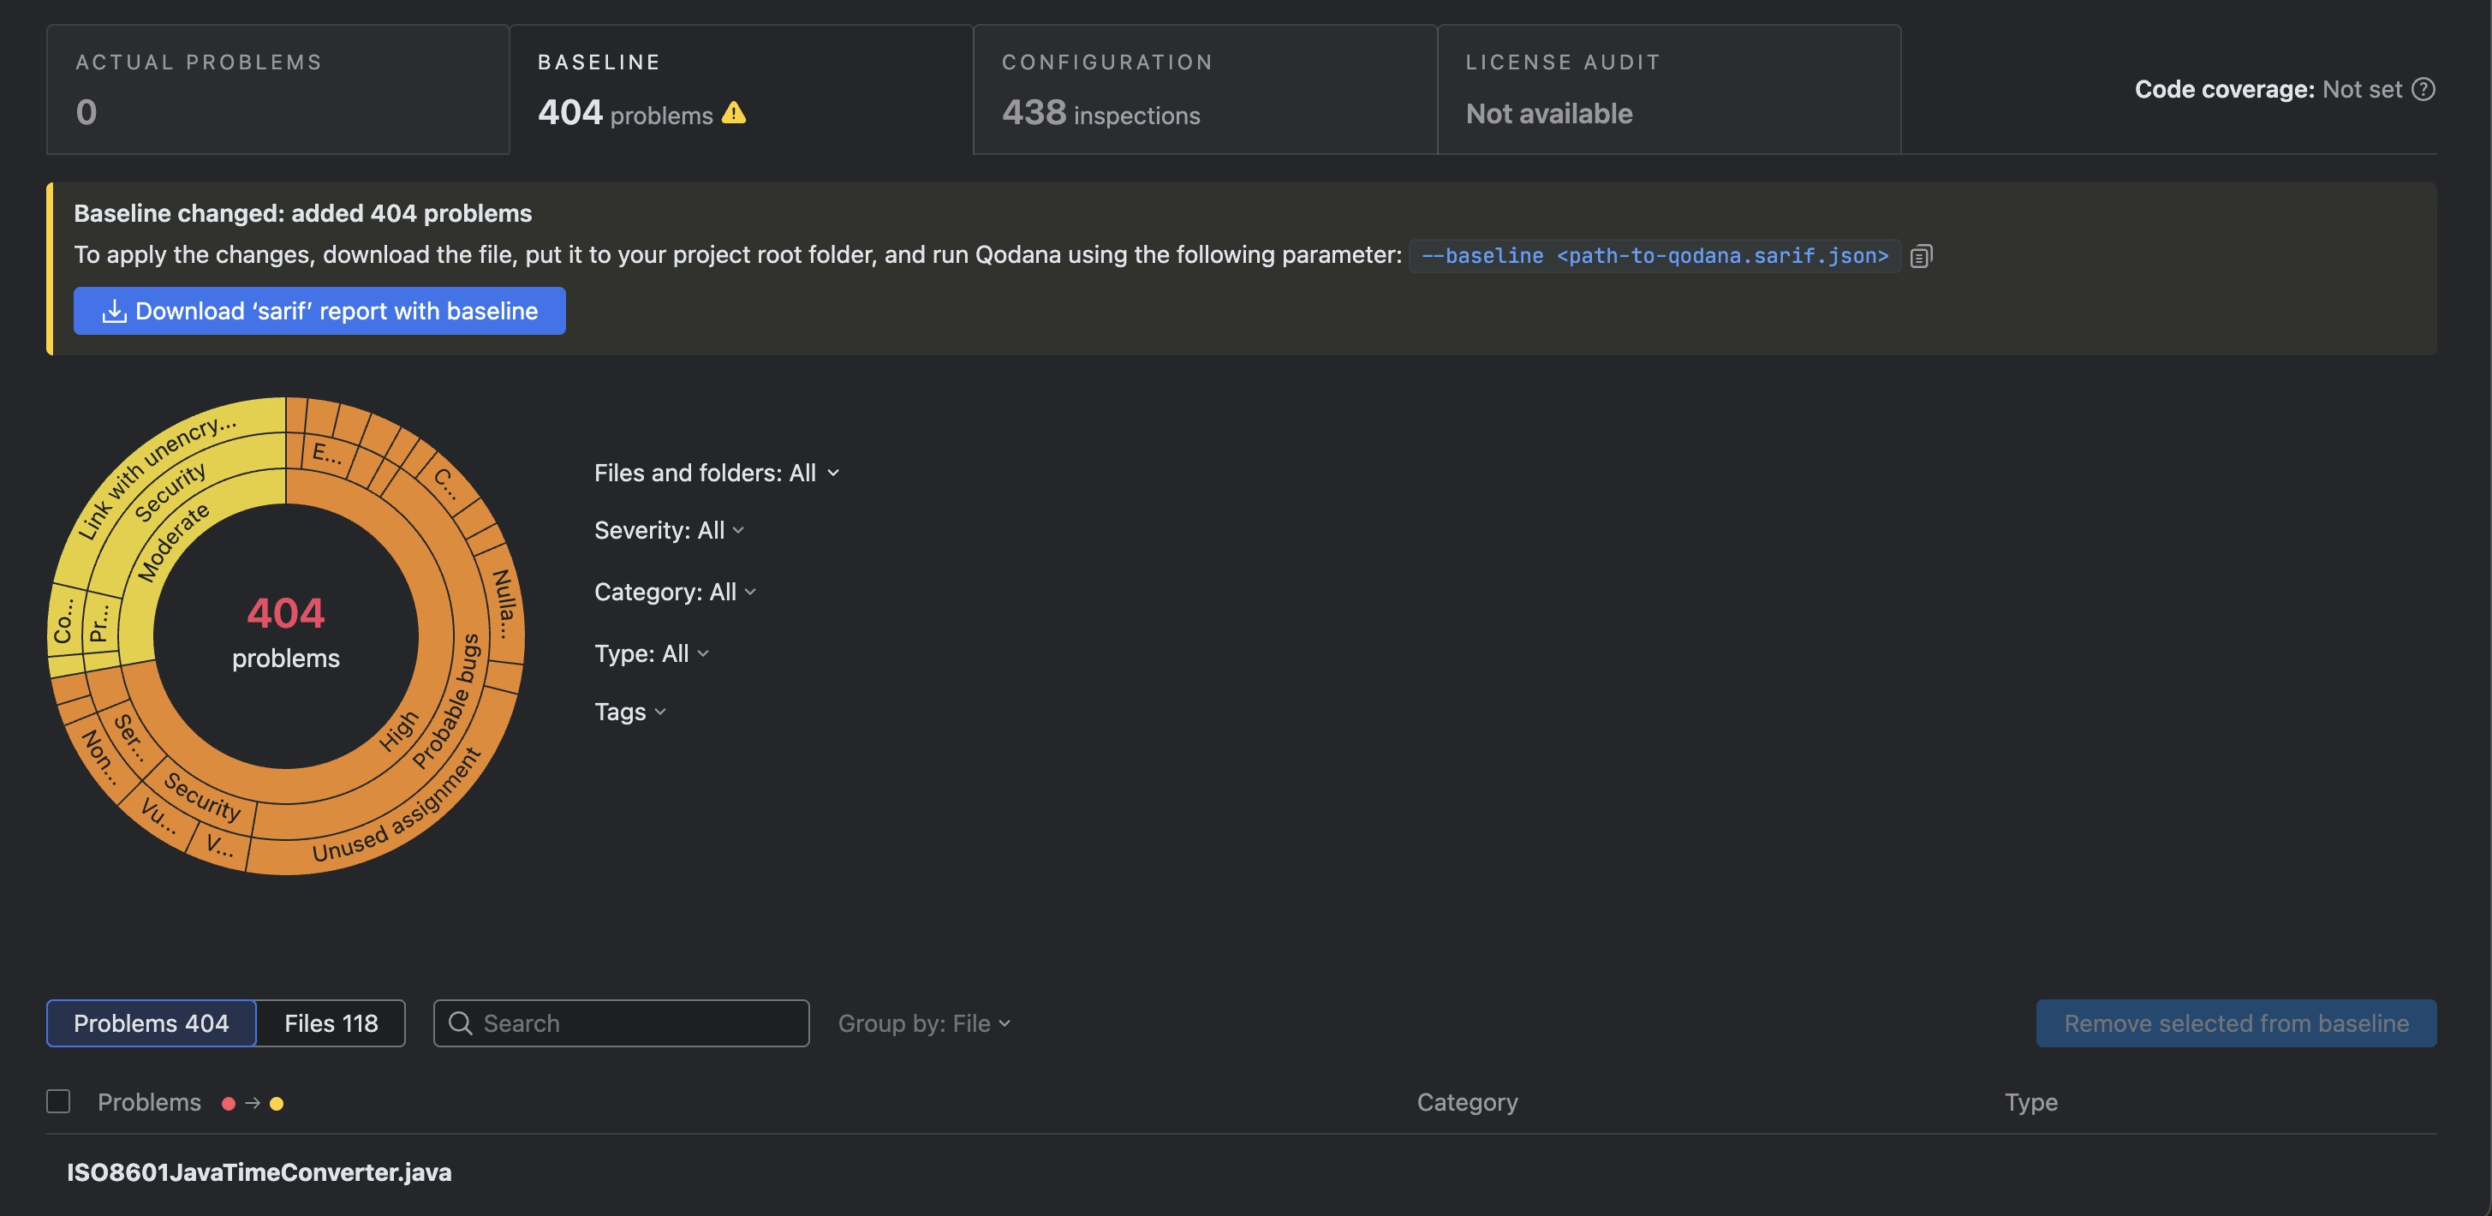This screenshot has width=2492, height=1216.
Task: Switch to the Files 118 view
Action: [331, 1023]
